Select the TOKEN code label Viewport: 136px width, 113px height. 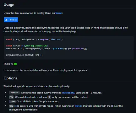coord(13,101)
